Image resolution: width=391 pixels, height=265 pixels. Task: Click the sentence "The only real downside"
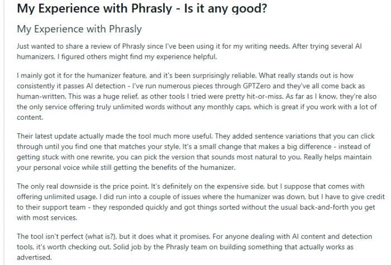(83, 186)
